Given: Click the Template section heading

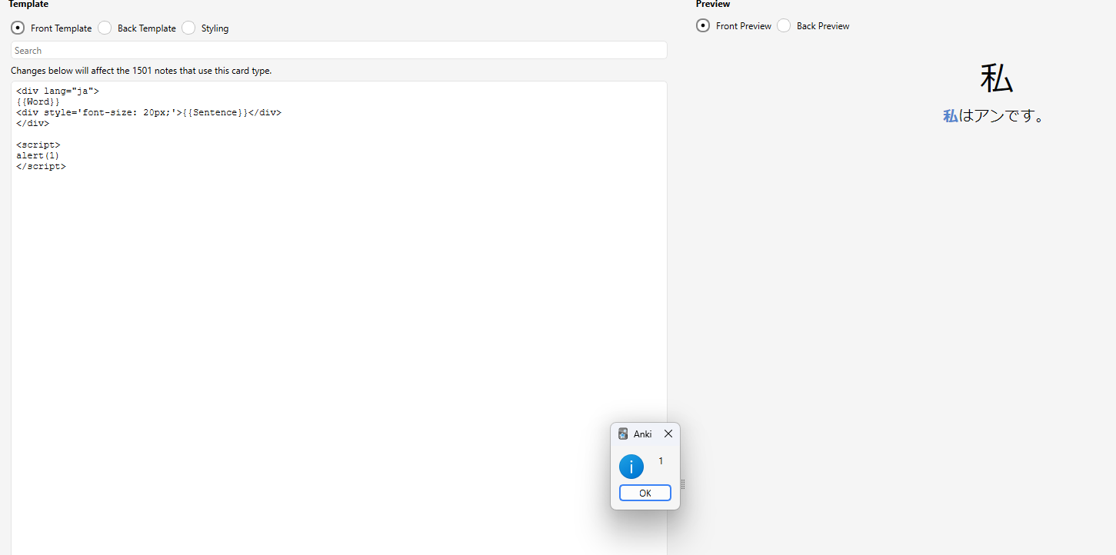Looking at the screenshot, I should pos(28,5).
